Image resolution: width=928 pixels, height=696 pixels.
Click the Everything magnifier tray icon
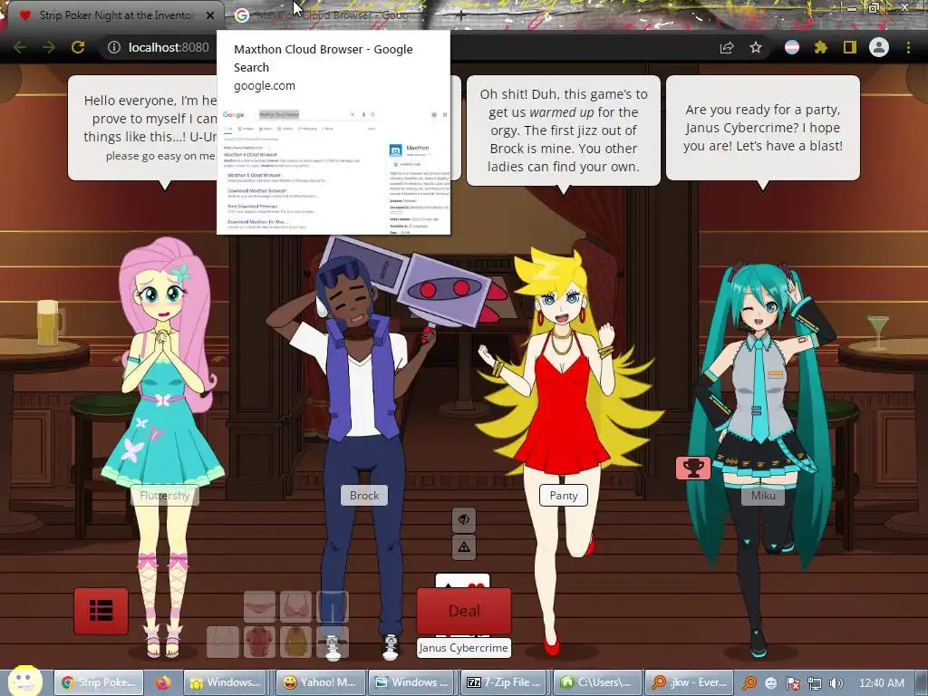tap(749, 683)
